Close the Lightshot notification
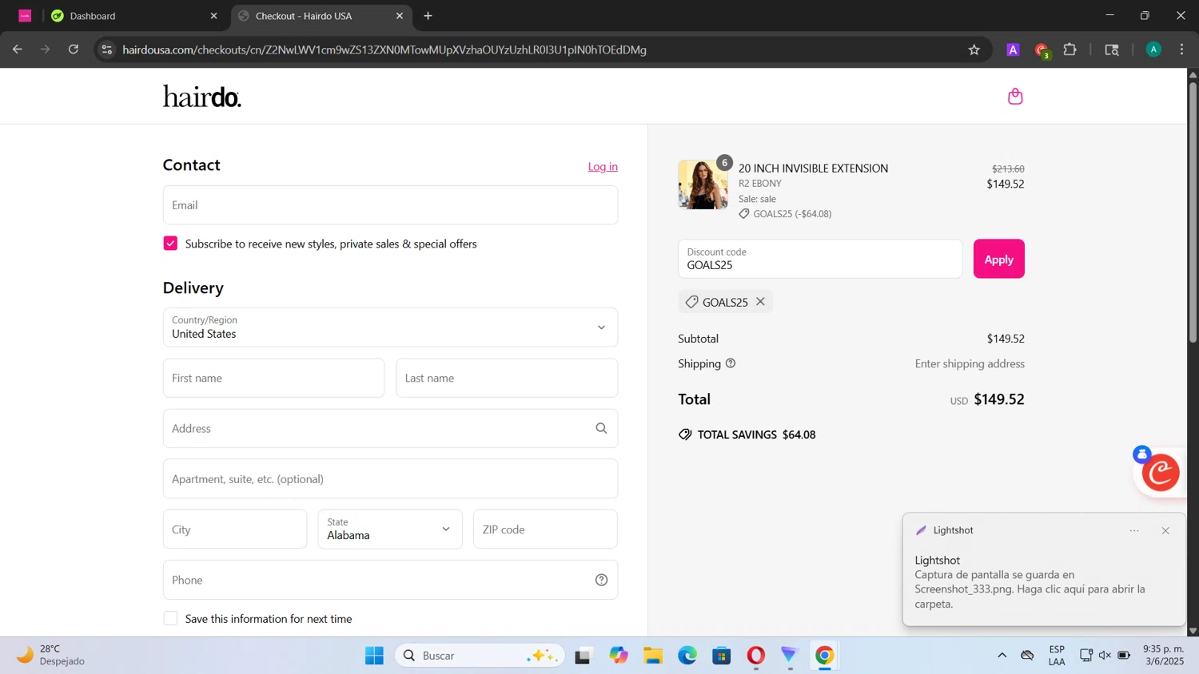 pos(1165,530)
